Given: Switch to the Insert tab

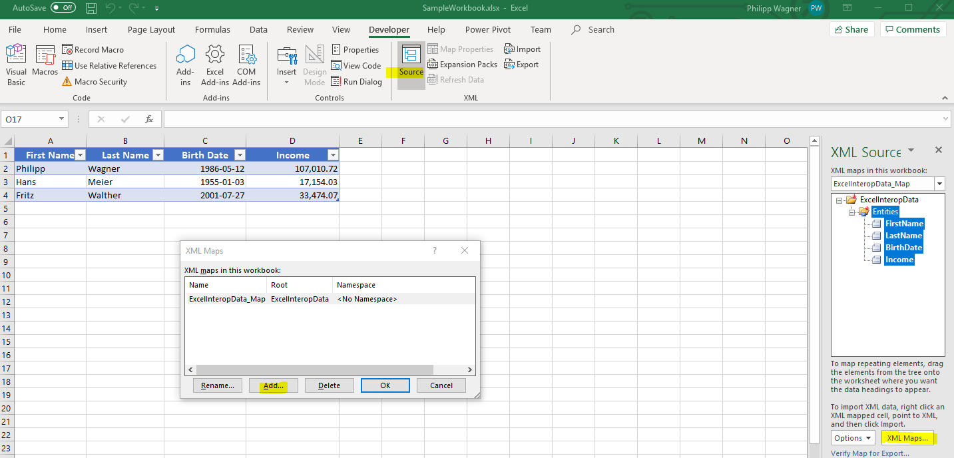Looking at the screenshot, I should click(97, 29).
